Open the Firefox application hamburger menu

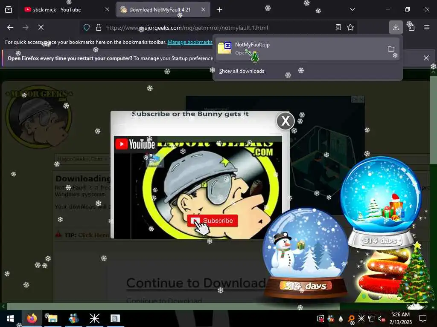click(x=427, y=27)
